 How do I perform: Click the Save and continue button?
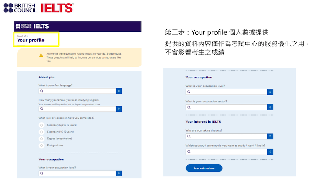pos(204,168)
